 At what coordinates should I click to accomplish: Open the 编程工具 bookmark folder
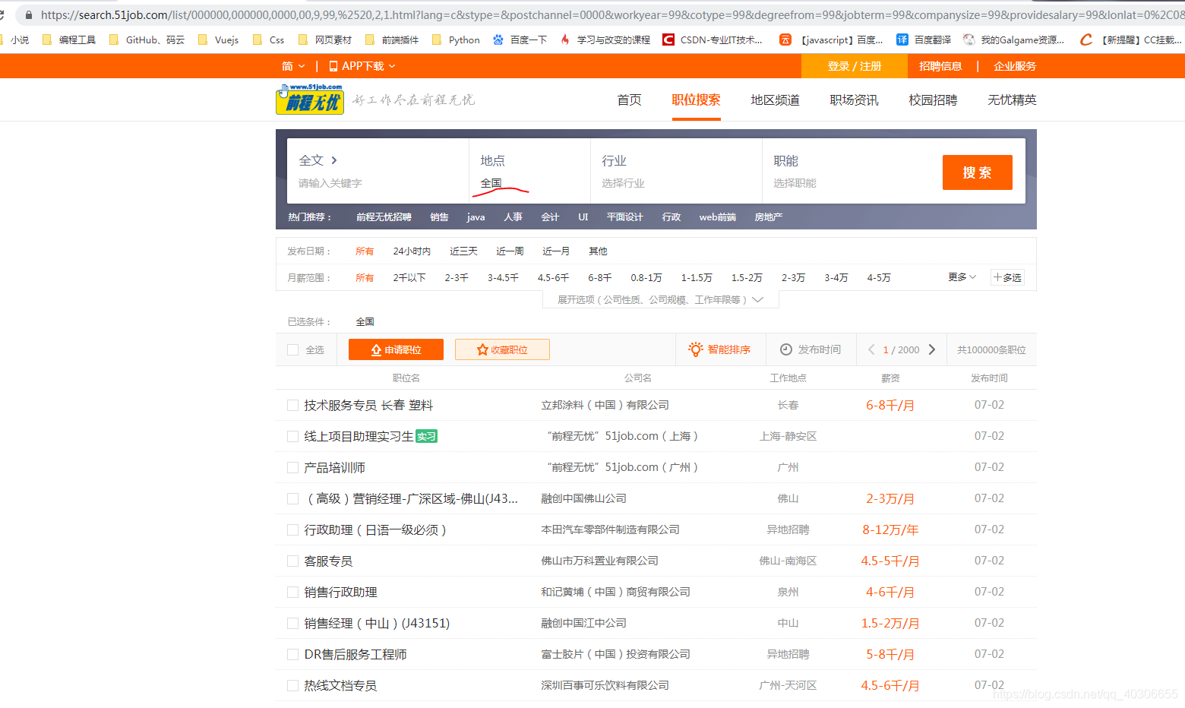pos(69,40)
